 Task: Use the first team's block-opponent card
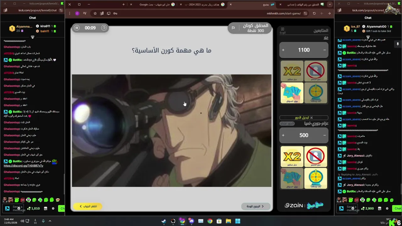click(316, 71)
